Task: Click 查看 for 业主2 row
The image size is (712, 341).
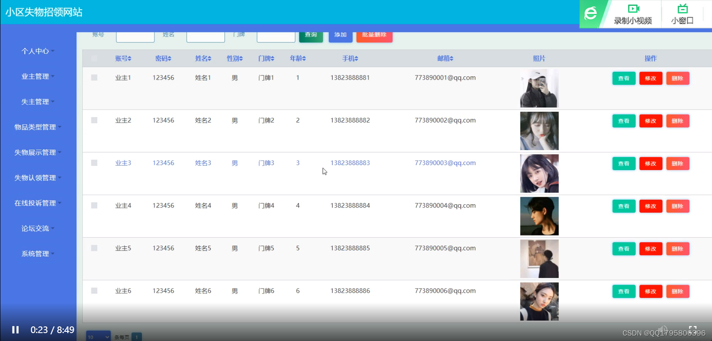Action: click(x=624, y=121)
